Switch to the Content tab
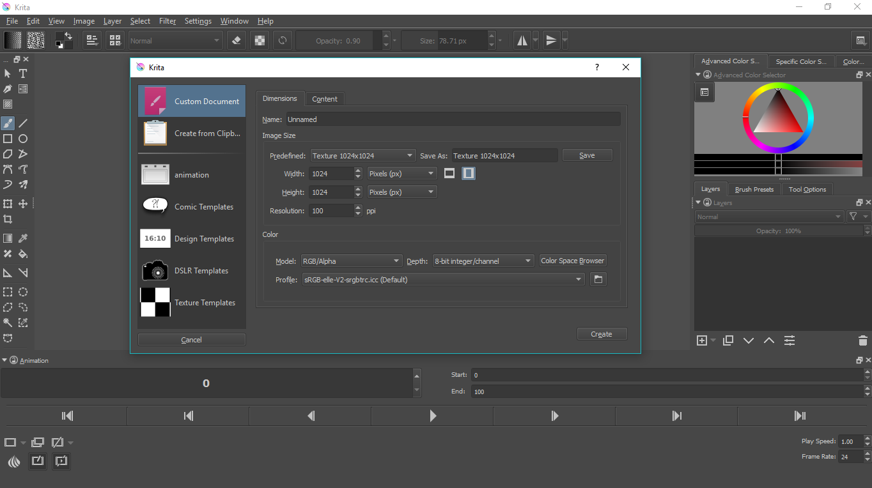The width and height of the screenshot is (872, 488). tap(325, 98)
